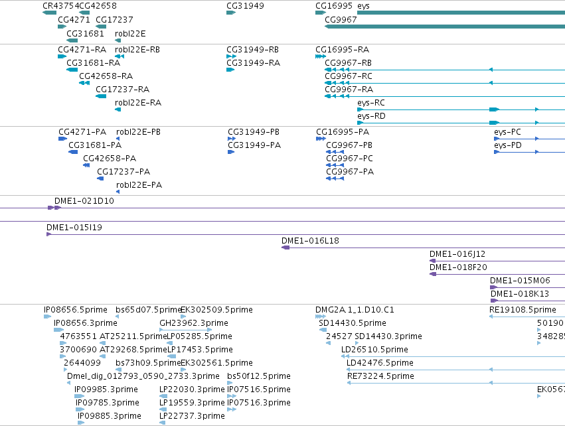The width and height of the screenshot is (565, 426).
Task: Click transcript CG42658-RA
Action: tap(106, 76)
